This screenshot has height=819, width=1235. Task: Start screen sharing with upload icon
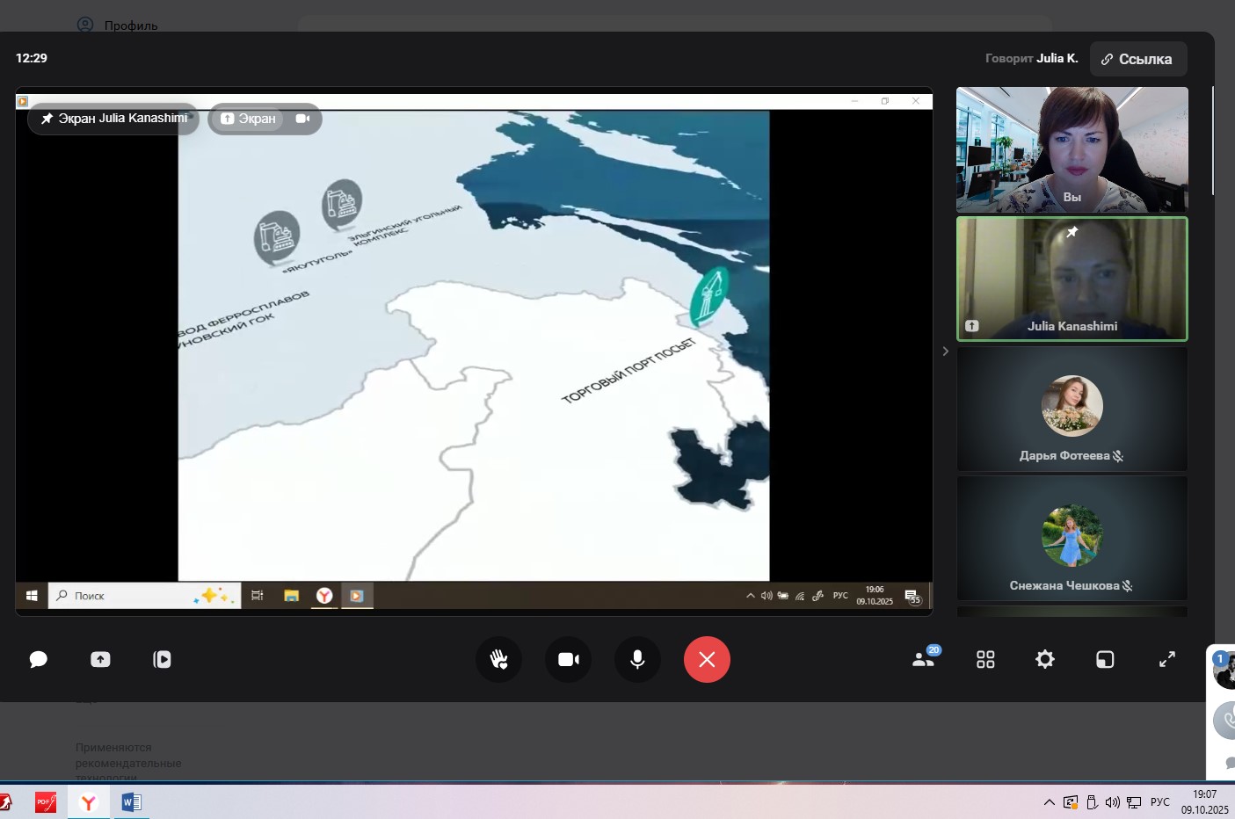[x=100, y=659]
